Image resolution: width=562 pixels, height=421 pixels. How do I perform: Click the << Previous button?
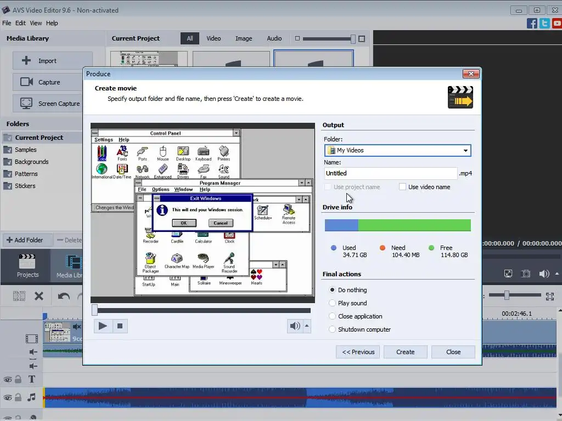(358, 352)
